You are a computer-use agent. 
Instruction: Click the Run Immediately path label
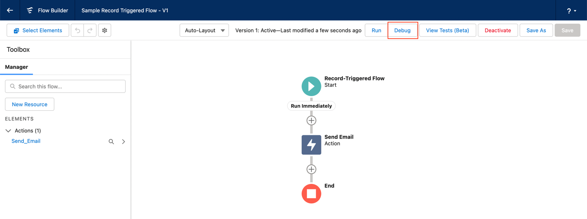coord(311,106)
